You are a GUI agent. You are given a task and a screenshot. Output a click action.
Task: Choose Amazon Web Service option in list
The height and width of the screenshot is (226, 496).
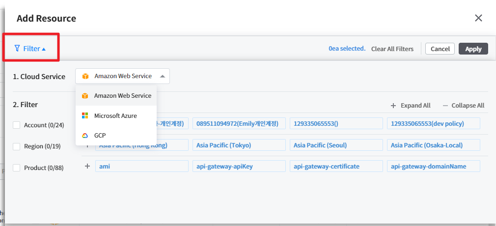tap(122, 96)
